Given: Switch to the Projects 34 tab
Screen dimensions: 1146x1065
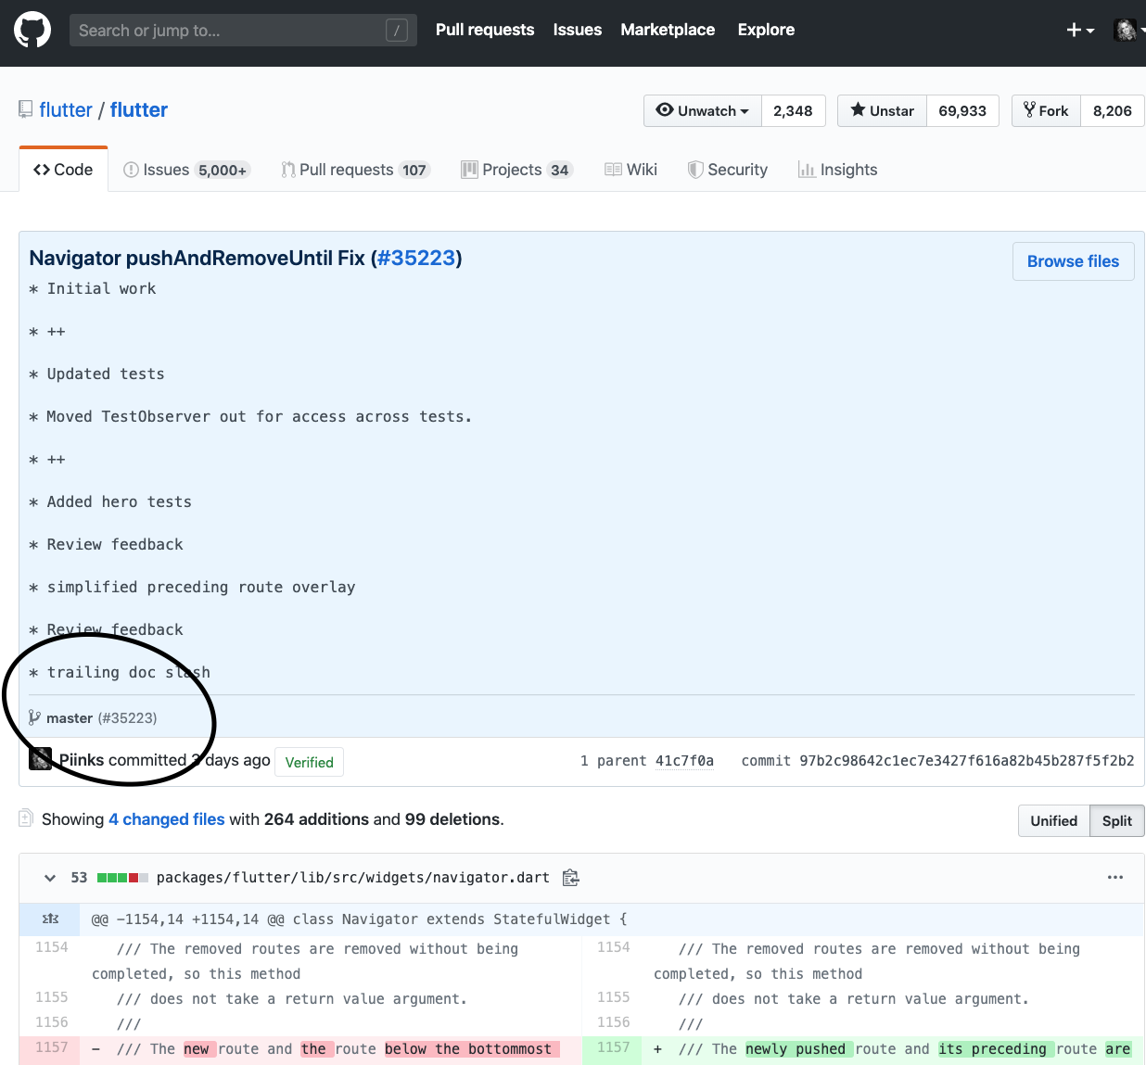Looking at the screenshot, I should (517, 170).
